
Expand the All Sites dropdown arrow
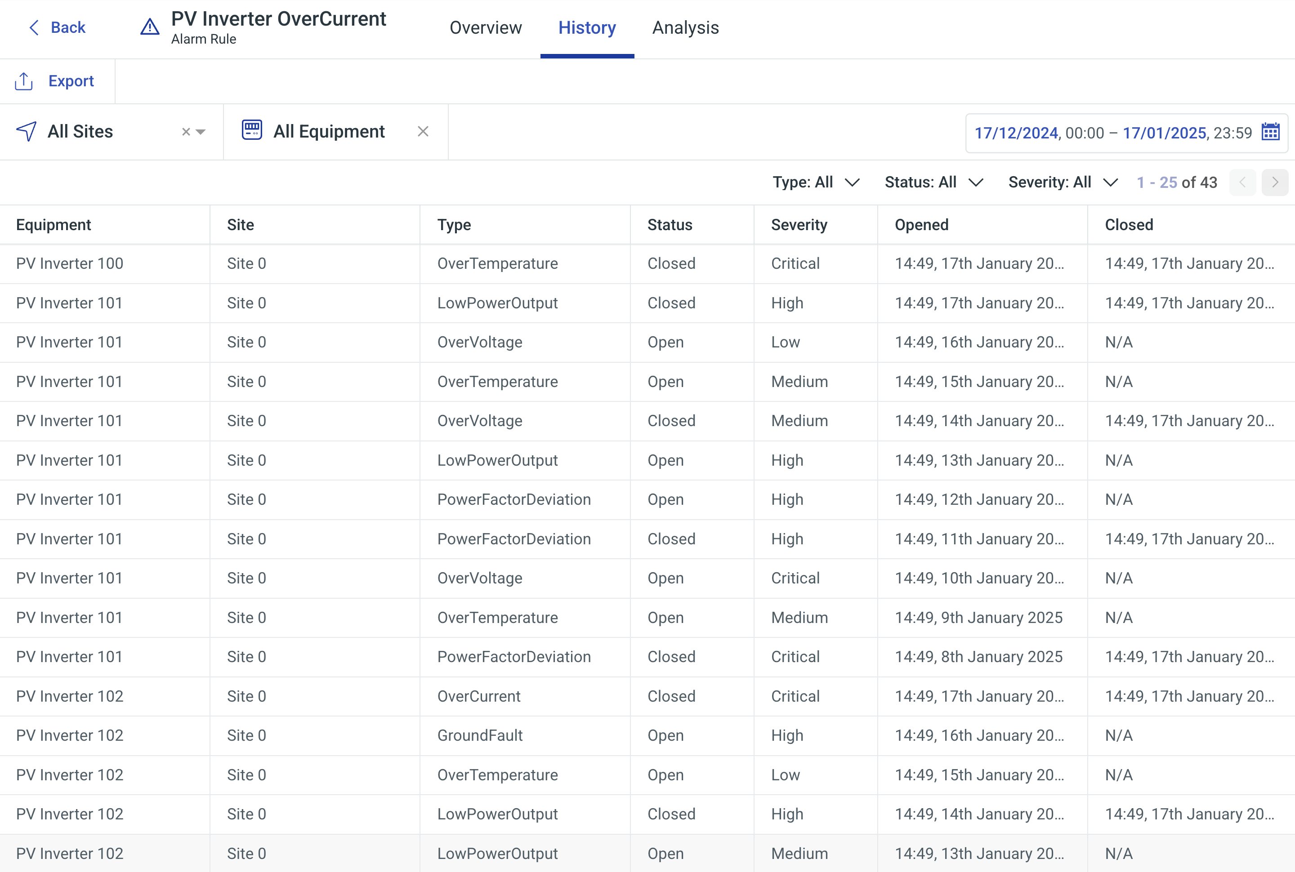click(201, 132)
